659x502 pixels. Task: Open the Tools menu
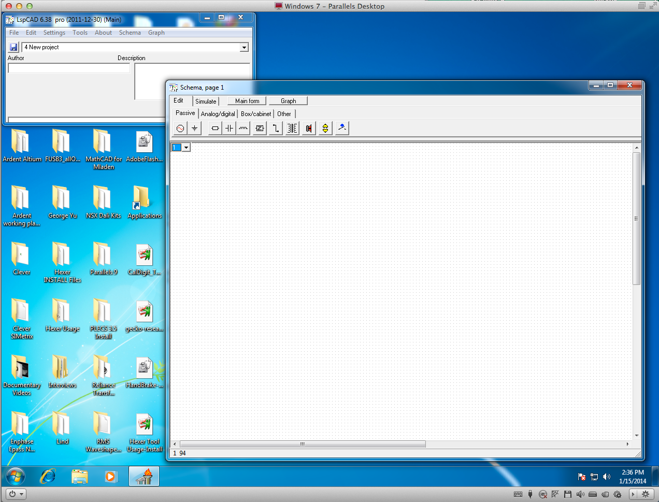pyautogui.click(x=80, y=33)
